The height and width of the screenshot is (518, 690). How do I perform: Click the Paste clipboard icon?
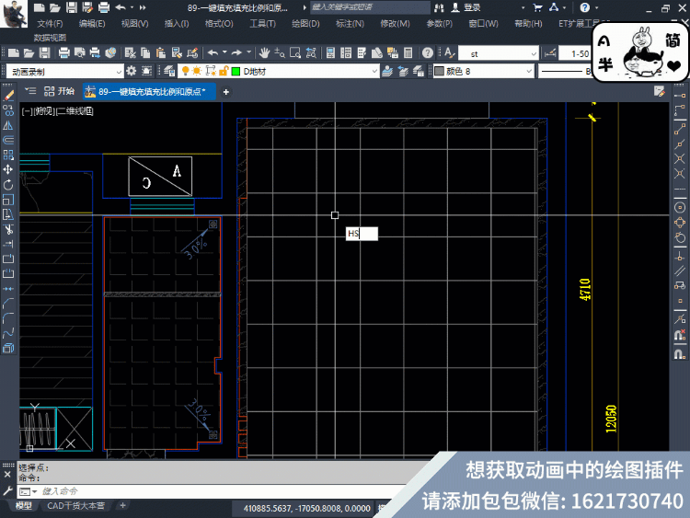[161, 53]
